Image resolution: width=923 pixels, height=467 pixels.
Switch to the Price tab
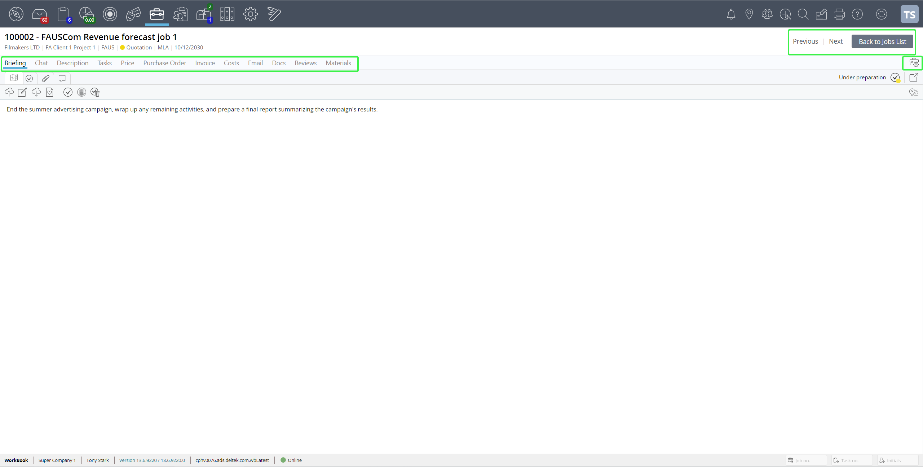[127, 63]
